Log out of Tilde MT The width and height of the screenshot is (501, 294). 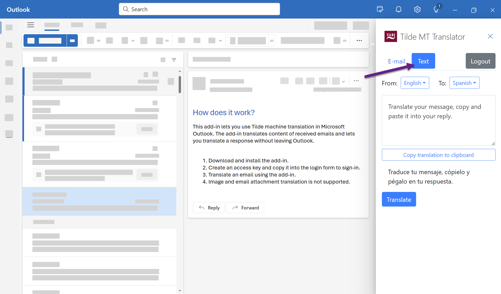point(480,61)
